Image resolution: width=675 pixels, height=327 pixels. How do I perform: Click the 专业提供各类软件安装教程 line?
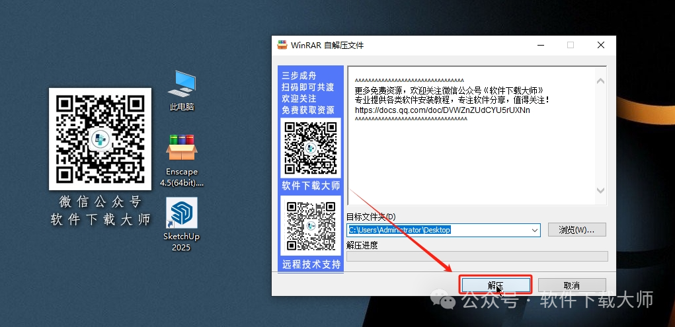[452, 100]
